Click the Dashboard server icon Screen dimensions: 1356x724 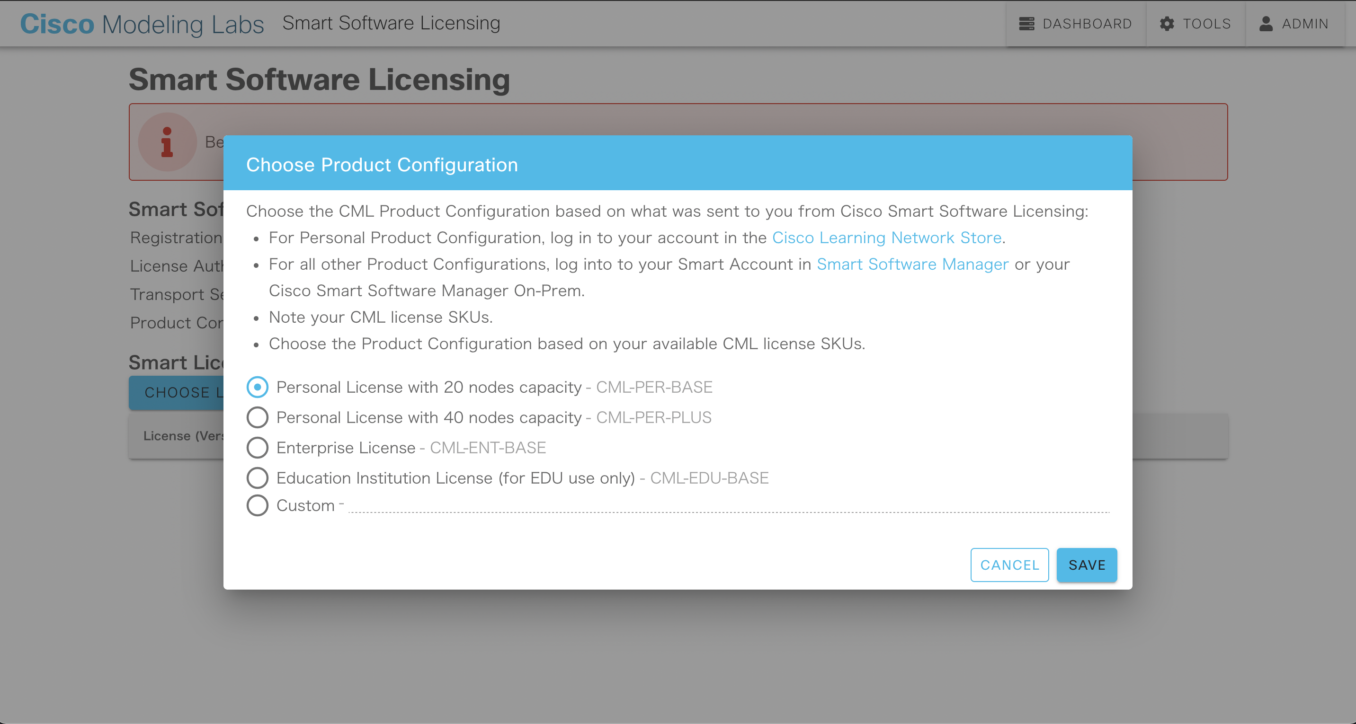1026,24
